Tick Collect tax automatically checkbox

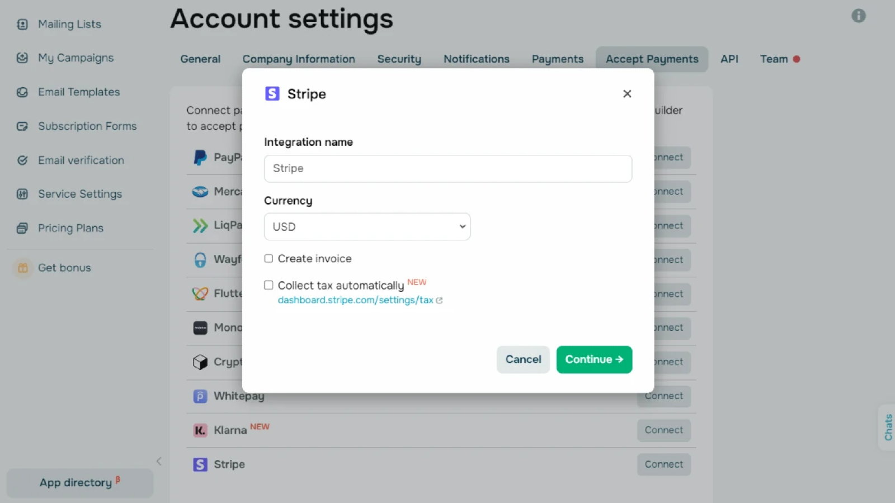tap(268, 286)
